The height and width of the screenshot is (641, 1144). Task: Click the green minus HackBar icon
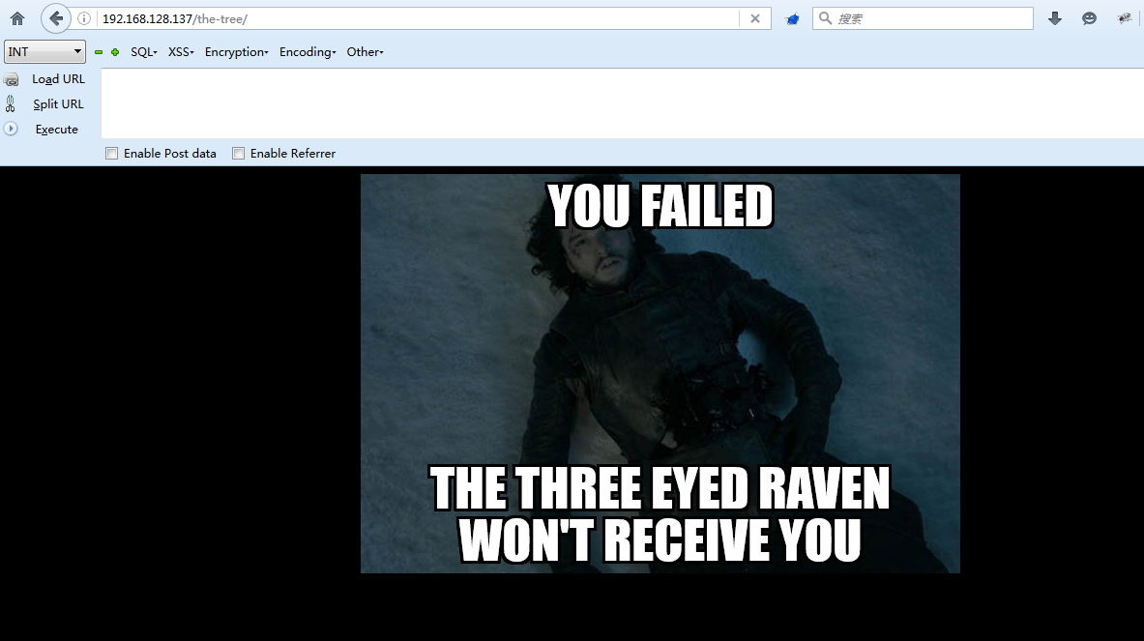click(99, 52)
